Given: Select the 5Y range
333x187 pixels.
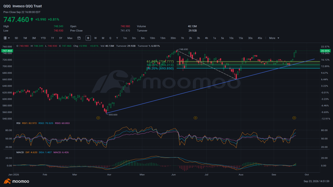Looking at the screenshot, I should [61, 38].
